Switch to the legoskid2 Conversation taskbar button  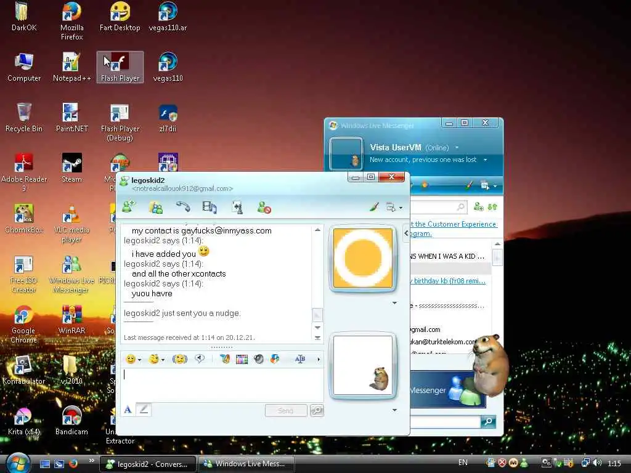[x=148, y=464]
